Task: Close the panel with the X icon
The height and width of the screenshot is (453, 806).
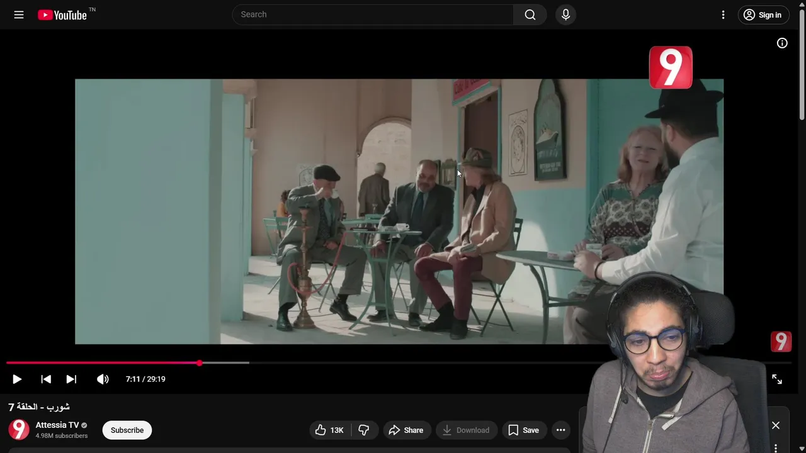Action: point(776,425)
